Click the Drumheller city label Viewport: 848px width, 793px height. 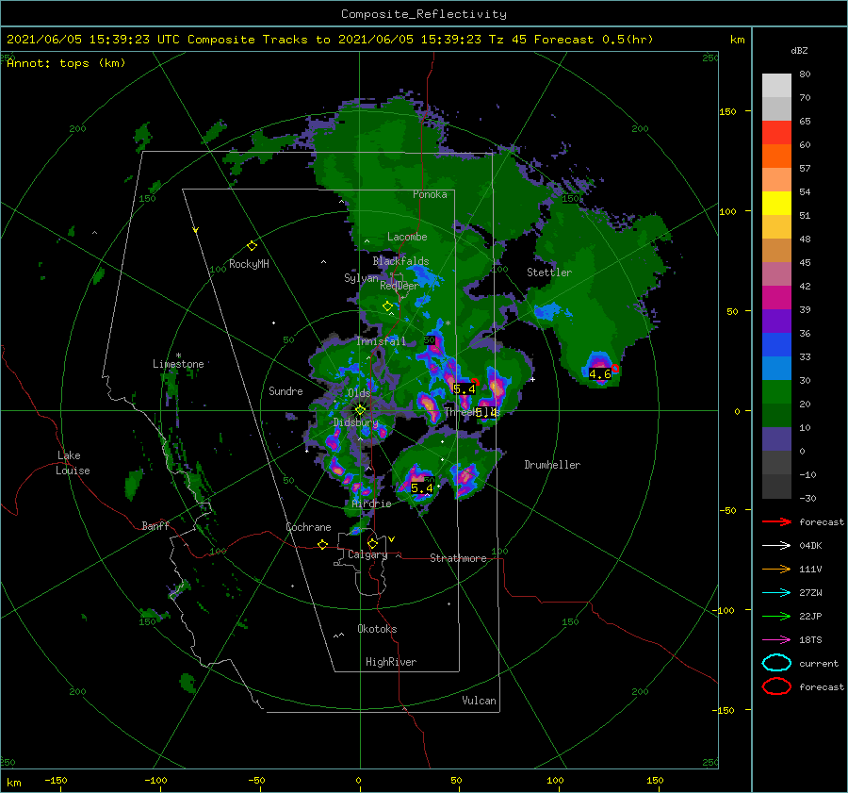(x=552, y=465)
